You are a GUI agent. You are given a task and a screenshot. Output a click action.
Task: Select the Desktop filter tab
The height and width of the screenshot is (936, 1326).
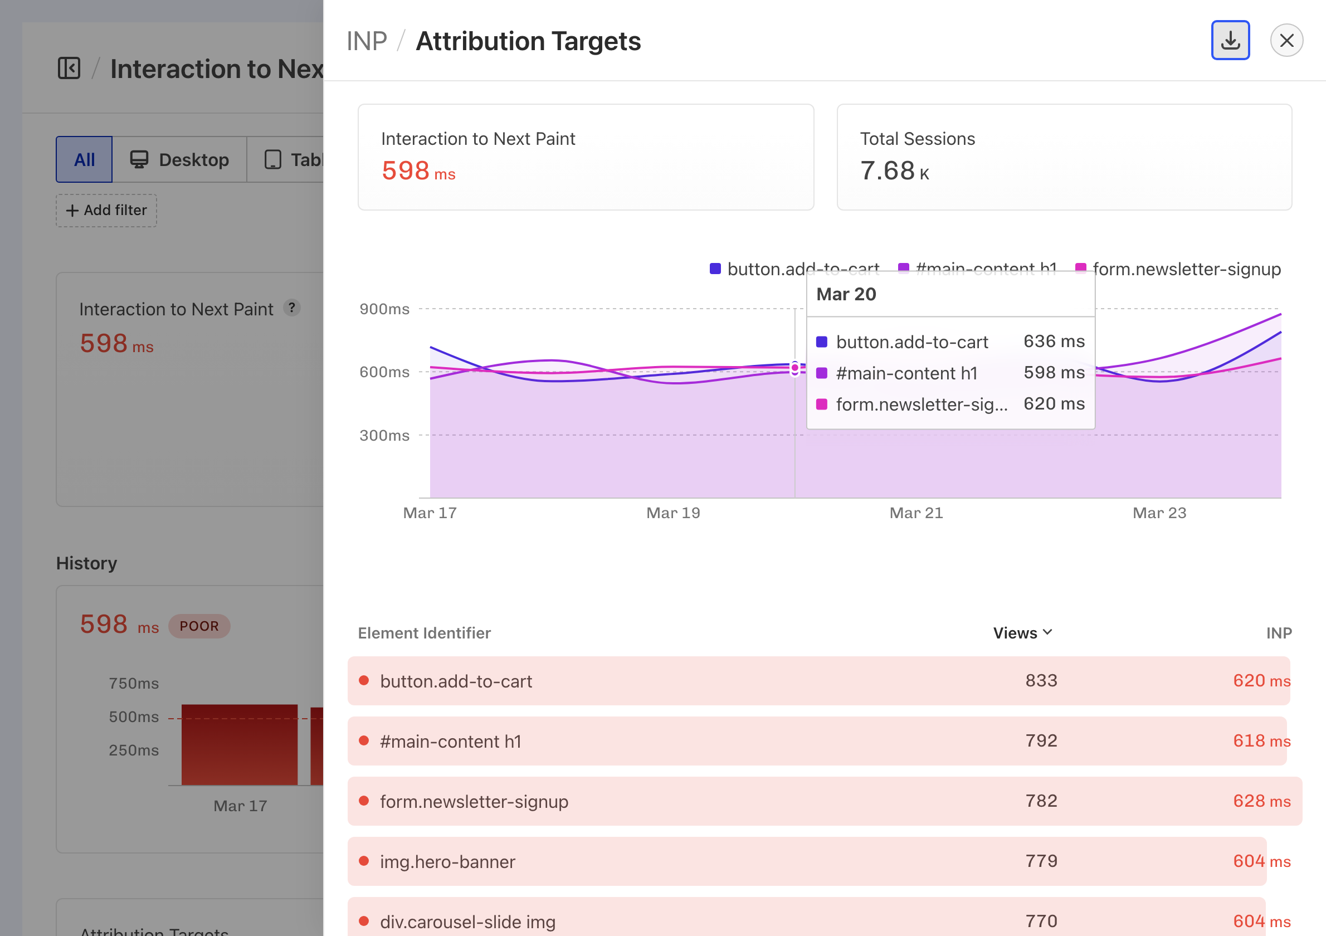pos(180,159)
